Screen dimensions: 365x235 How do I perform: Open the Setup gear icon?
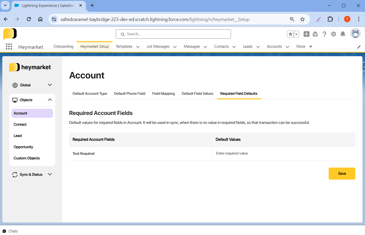point(334,34)
